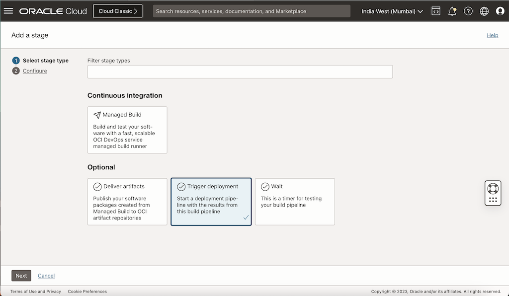This screenshot has width=509, height=296.
Task: Click the Oracle Cloud logo
Action: point(53,10)
